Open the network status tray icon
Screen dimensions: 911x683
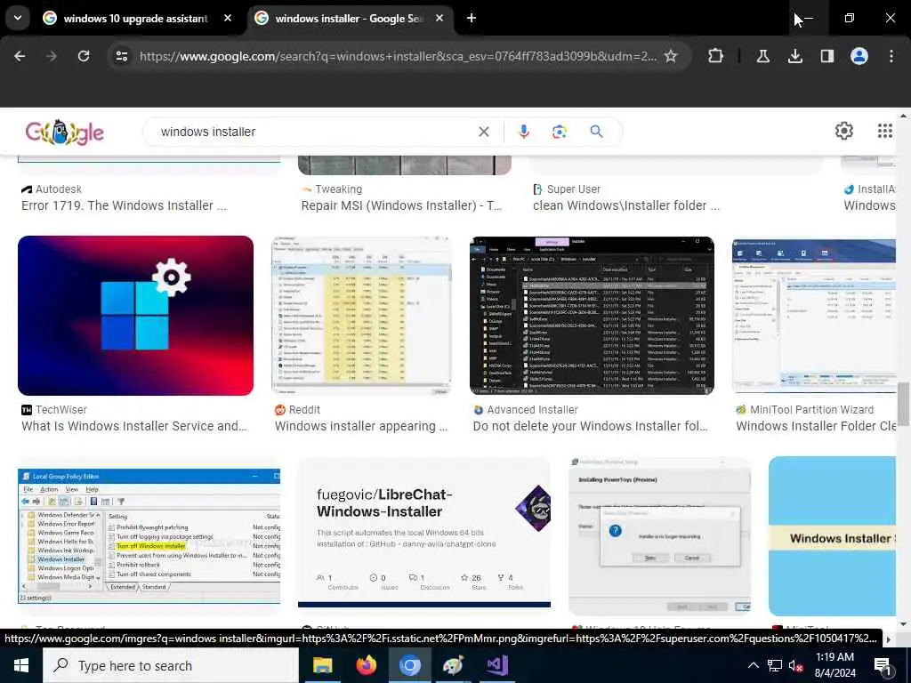[775, 665]
